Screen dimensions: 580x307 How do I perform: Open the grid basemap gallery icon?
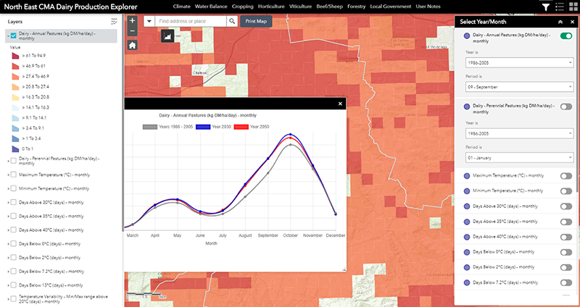pyautogui.click(x=572, y=7)
